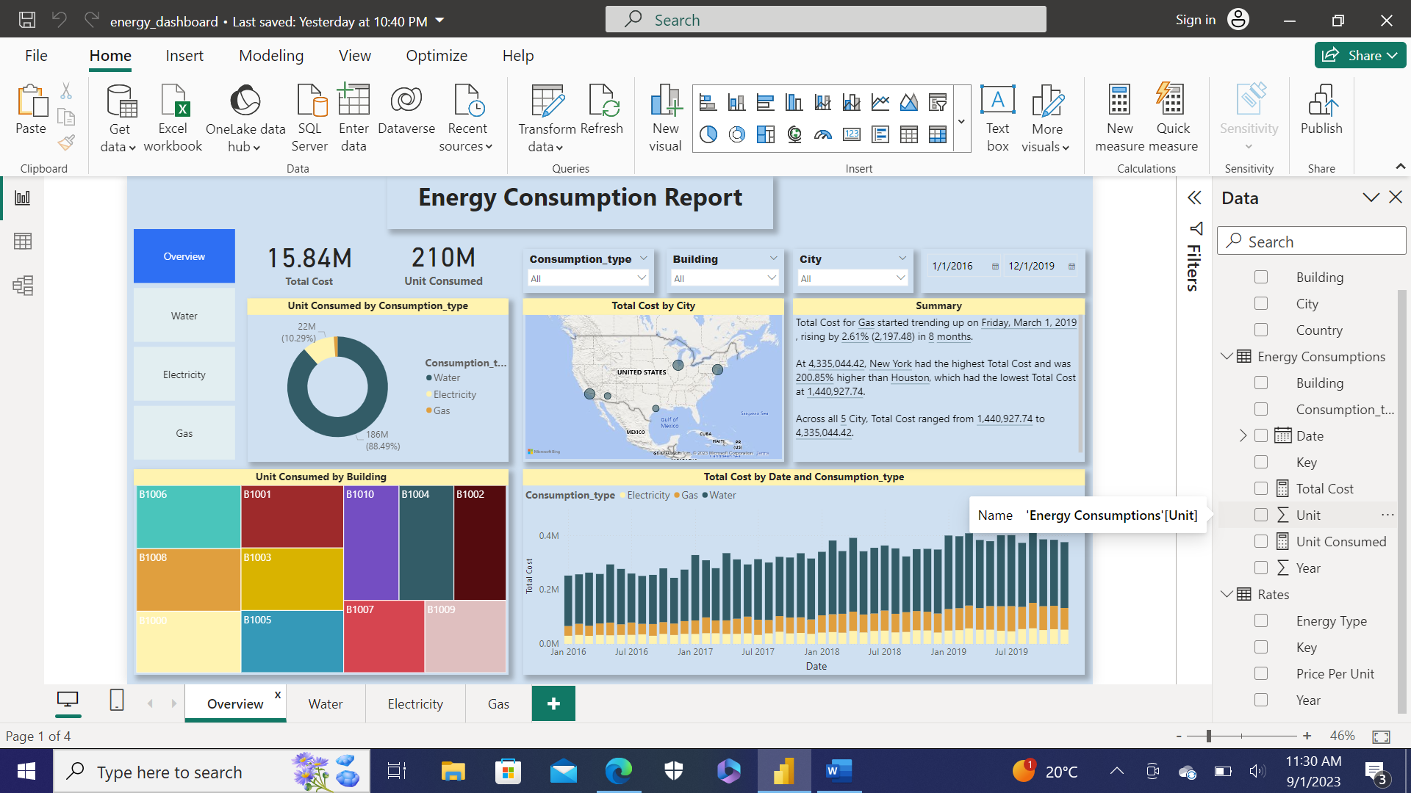Screen dimensions: 1411x793
Task: Check Price Per Unit under Rates
Action: 1262,673
